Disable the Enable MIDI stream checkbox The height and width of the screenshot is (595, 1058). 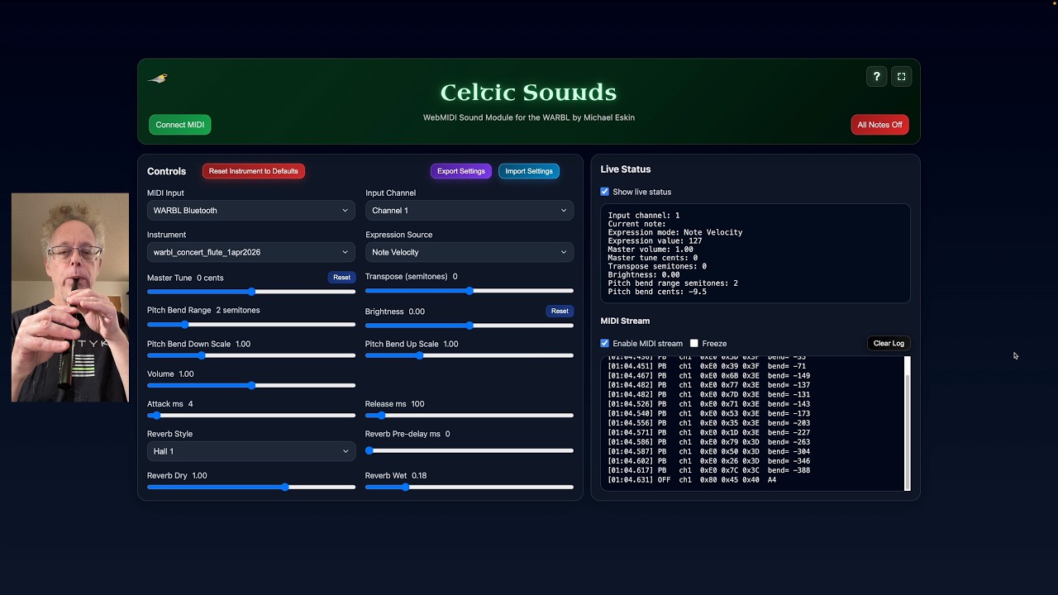(605, 343)
